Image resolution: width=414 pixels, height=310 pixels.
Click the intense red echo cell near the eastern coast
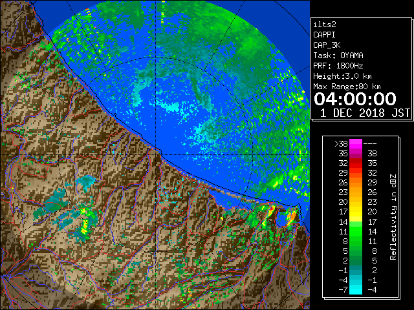(271, 211)
